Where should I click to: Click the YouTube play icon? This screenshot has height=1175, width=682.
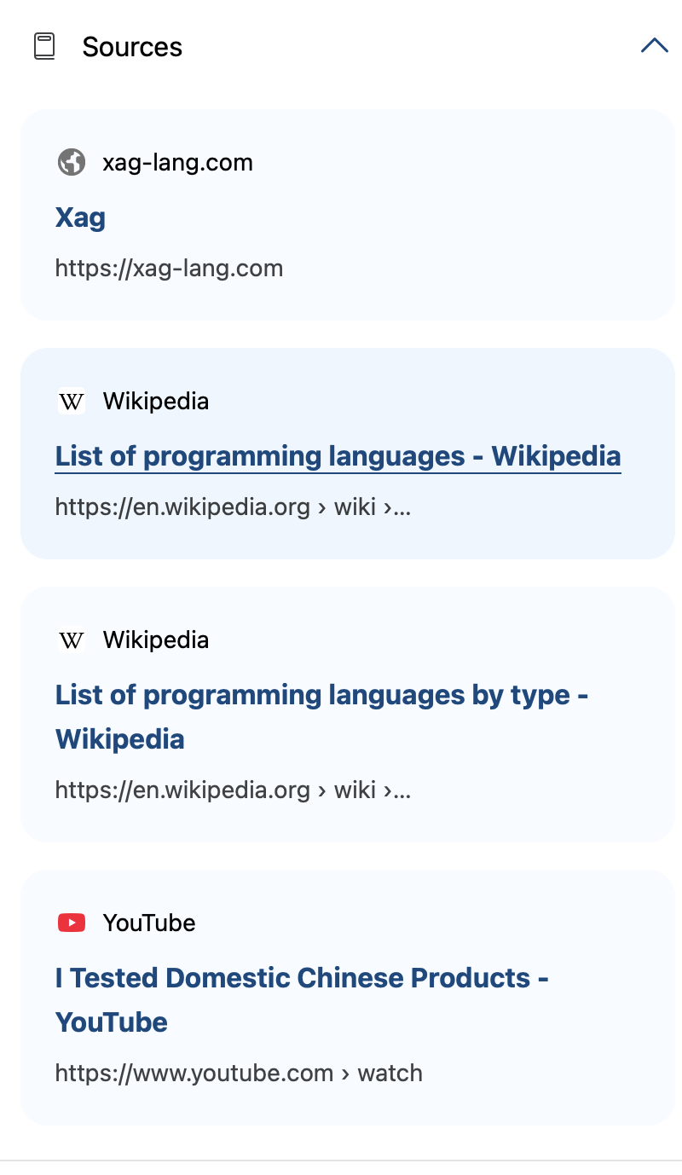tap(72, 923)
